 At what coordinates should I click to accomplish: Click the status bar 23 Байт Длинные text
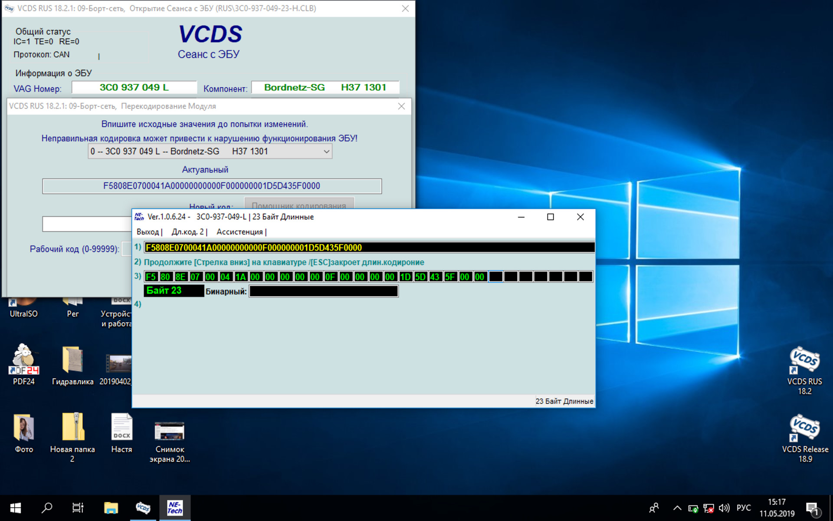pos(564,401)
